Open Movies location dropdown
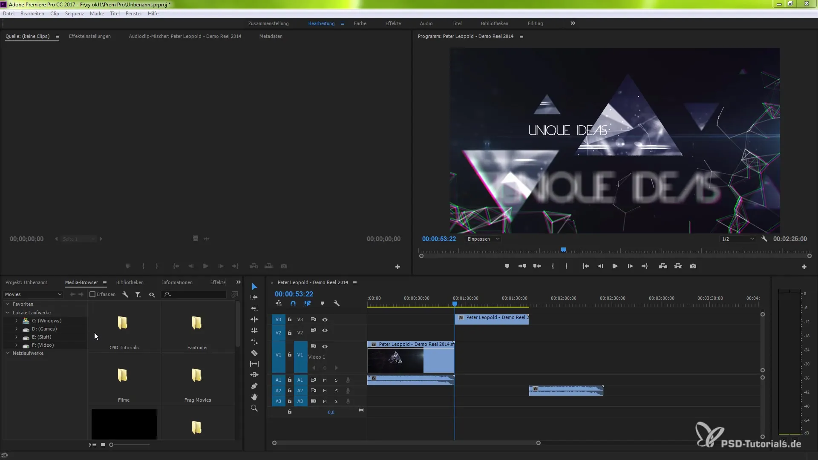 [33, 294]
